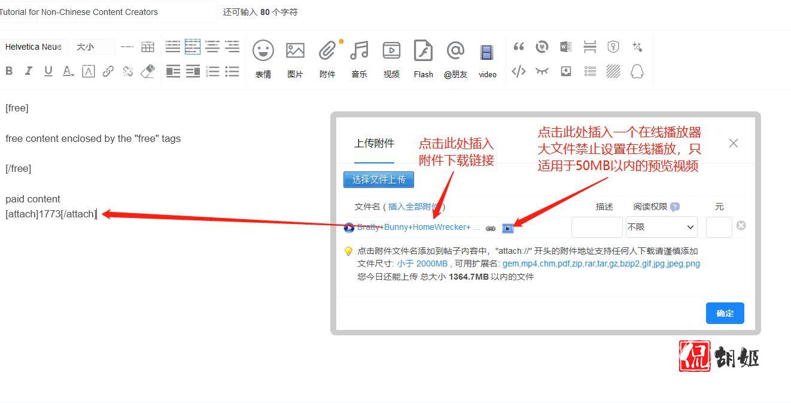This screenshot has height=403, width=791.
Task: Open the 大小 font size dropdown
Action: click(x=93, y=47)
